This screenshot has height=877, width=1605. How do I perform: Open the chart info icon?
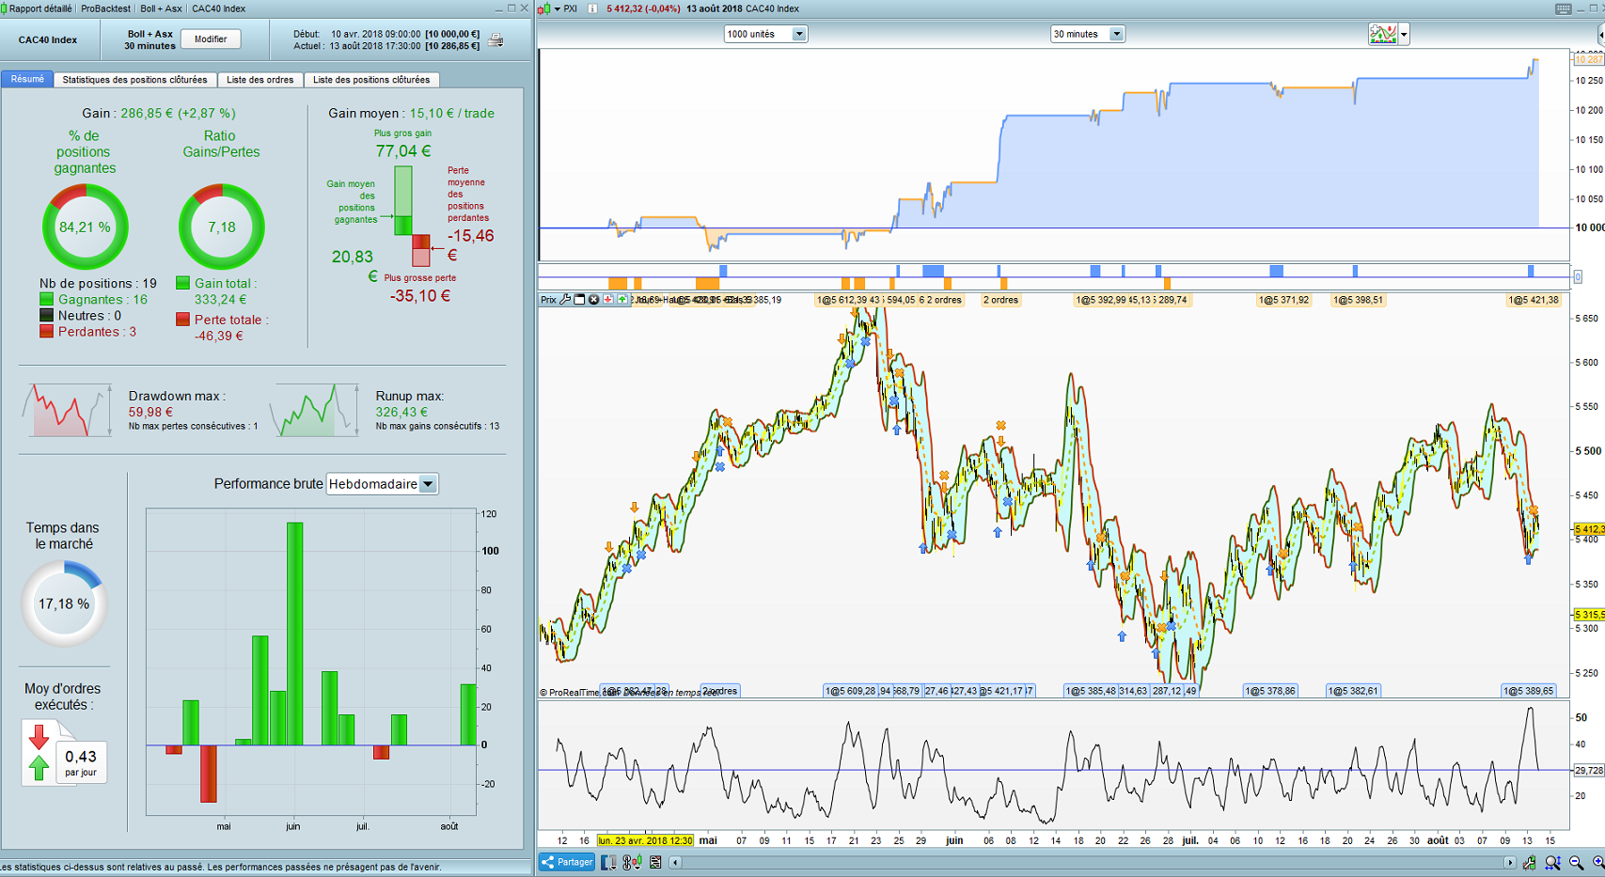tap(592, 8)
